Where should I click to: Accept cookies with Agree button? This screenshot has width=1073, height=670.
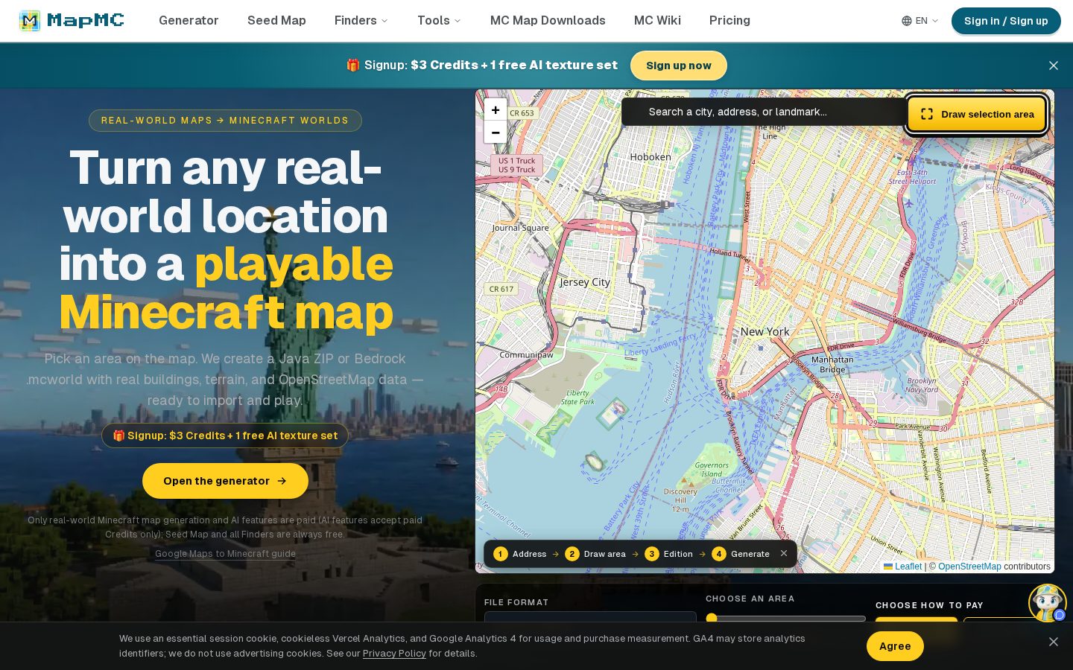click(895, 646)
